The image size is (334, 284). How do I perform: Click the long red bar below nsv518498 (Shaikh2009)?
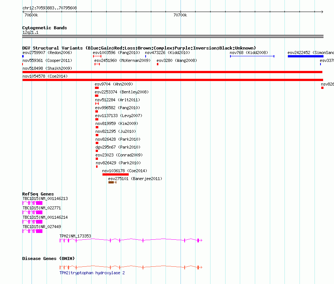coord(172,72)
